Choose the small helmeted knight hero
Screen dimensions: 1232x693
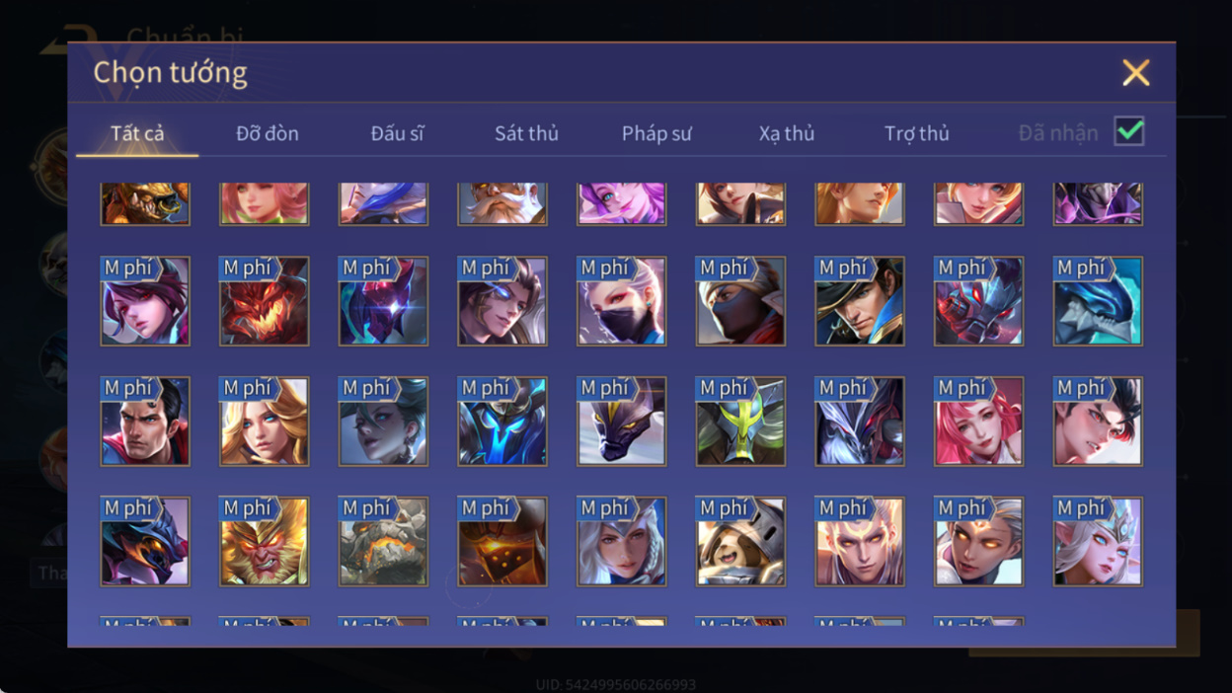[x=740, y=542]
